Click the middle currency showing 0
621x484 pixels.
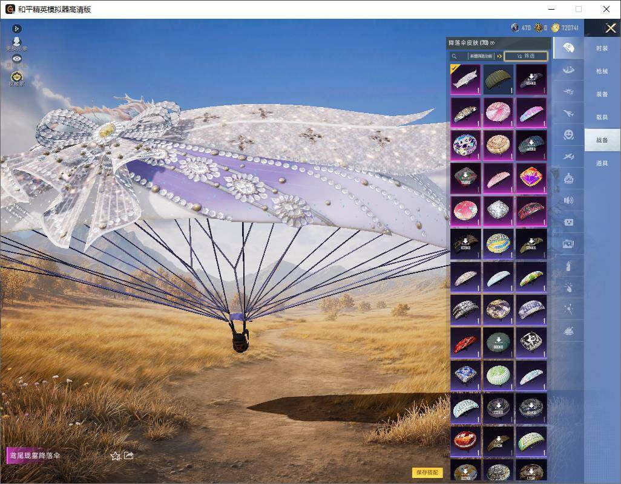[x=540, y=28]
